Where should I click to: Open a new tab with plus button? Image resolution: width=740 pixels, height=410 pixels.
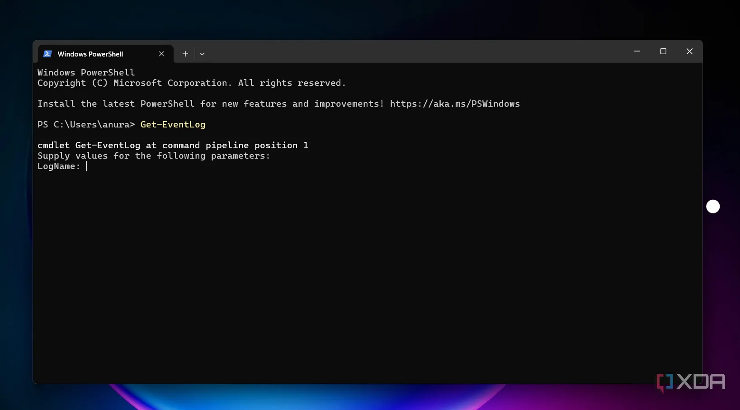coord(185,54)
